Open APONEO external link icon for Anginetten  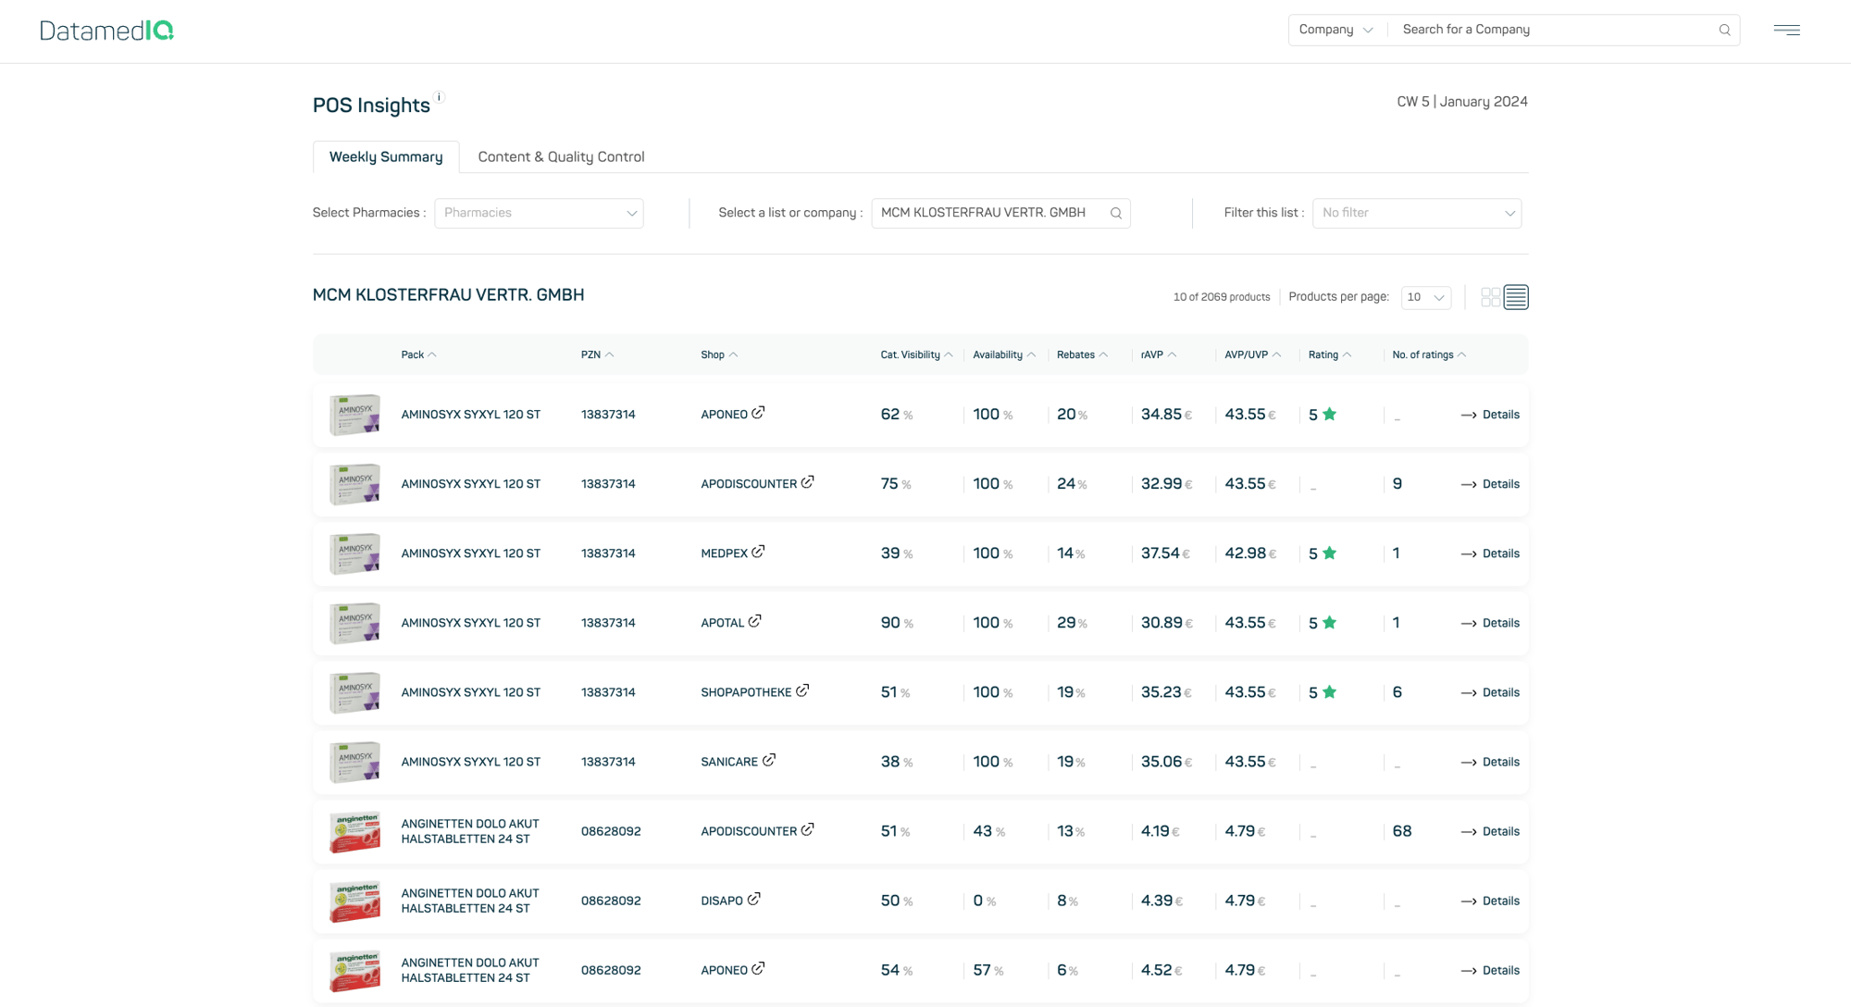click(758, 968)
